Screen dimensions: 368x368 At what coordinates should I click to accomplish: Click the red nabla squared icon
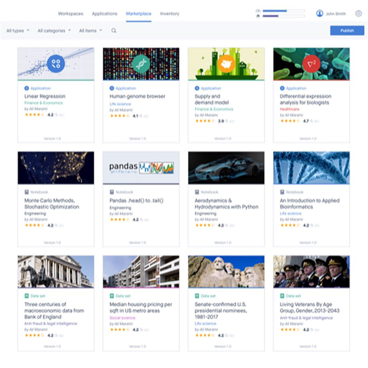coord(311,63)
